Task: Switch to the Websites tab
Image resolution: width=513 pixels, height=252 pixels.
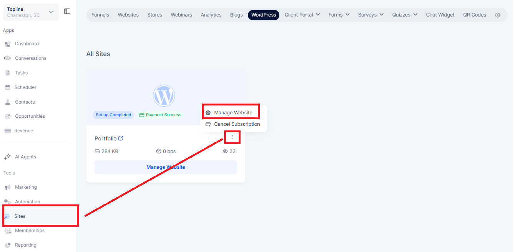Action: (x=128, y=15)
